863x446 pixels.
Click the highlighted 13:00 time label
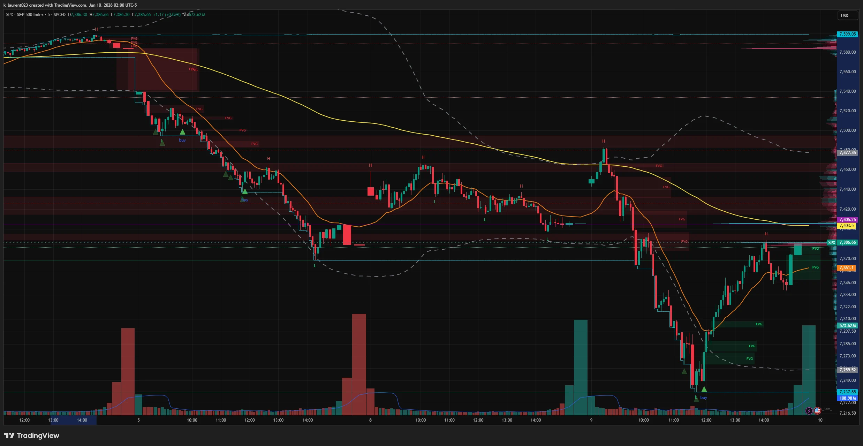point(53,420)
